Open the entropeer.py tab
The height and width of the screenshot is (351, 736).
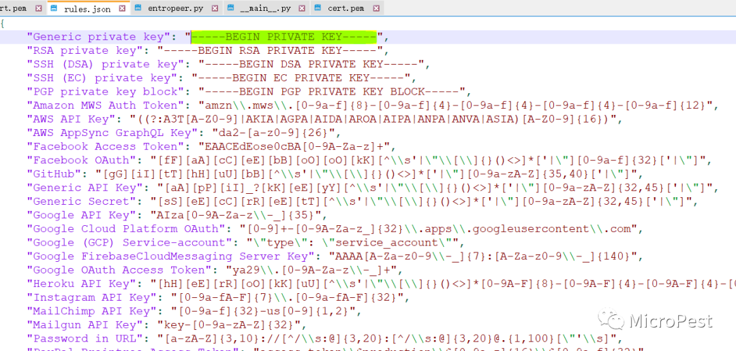pyautogui.click(x=176, y=8)
